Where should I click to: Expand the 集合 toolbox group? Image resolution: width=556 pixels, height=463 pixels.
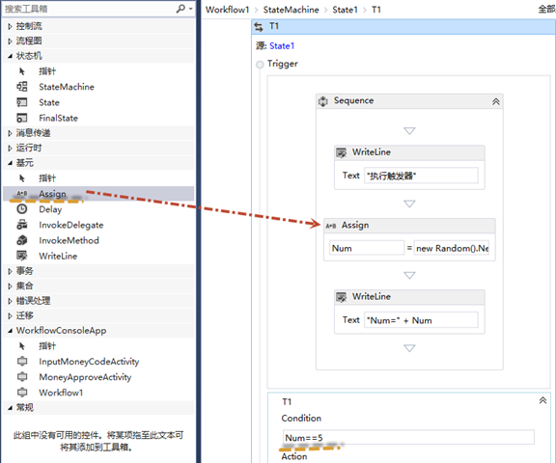click(x=10, y=286)
